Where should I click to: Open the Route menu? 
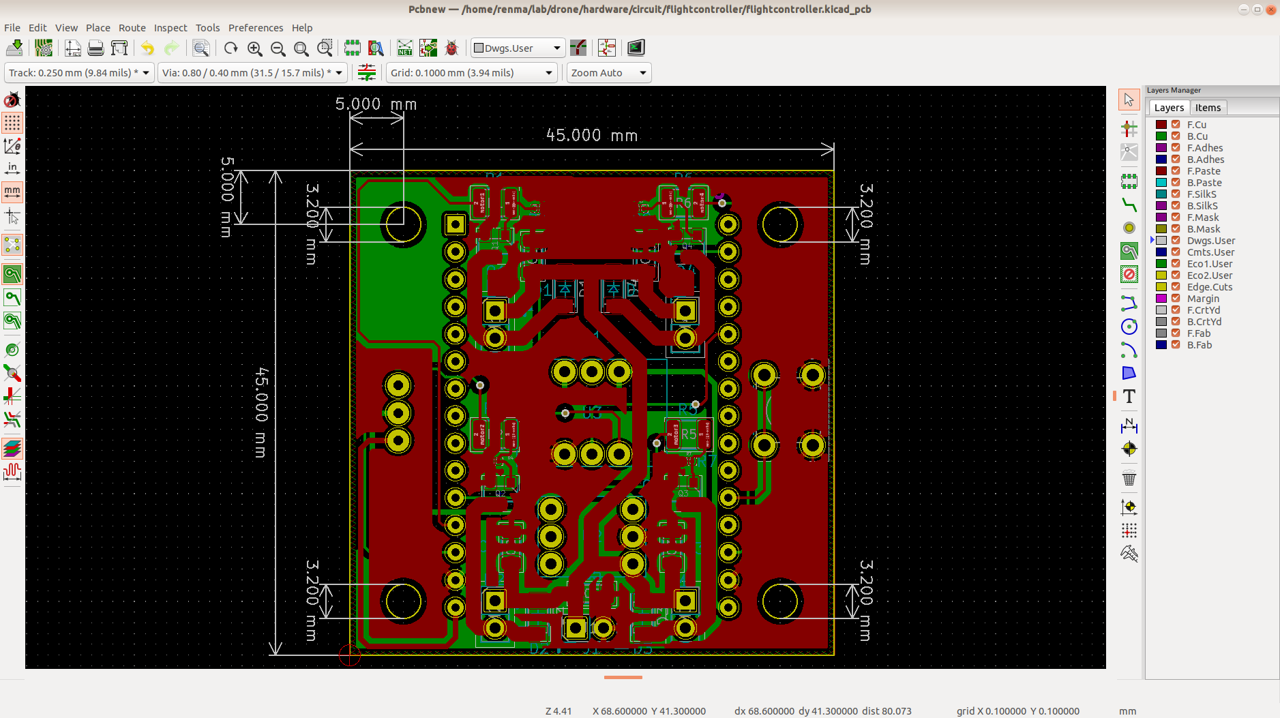coord(132,28)
